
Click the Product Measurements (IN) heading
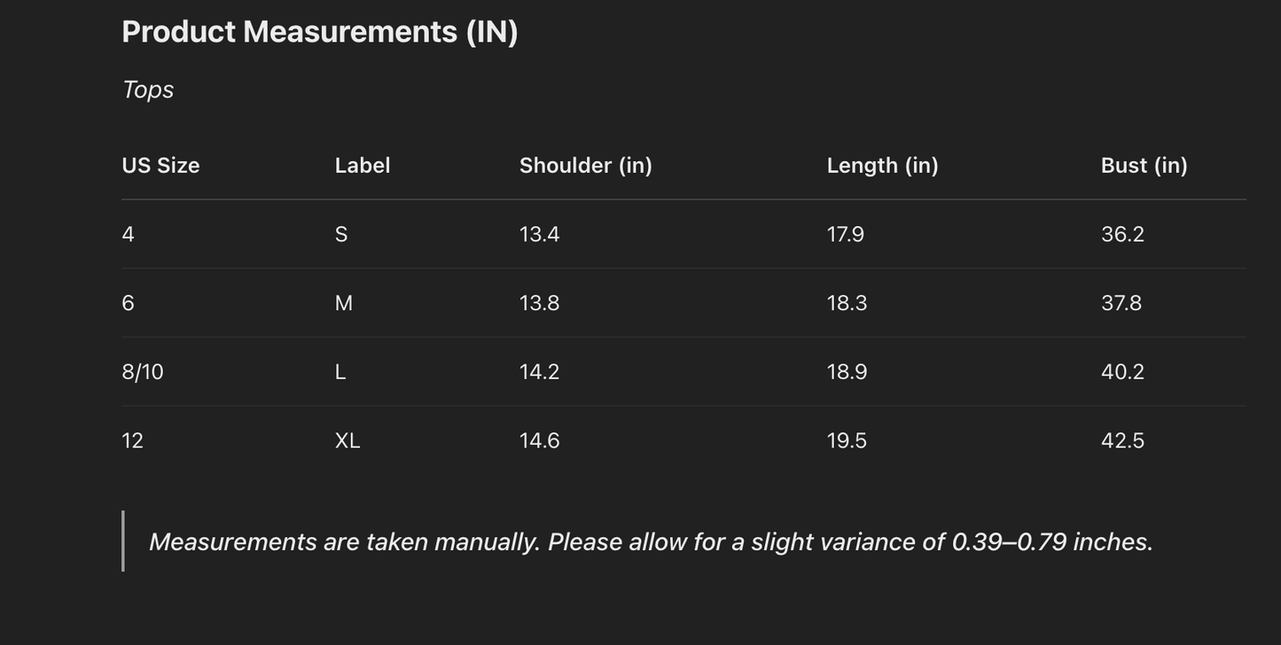tap(319, 32)
